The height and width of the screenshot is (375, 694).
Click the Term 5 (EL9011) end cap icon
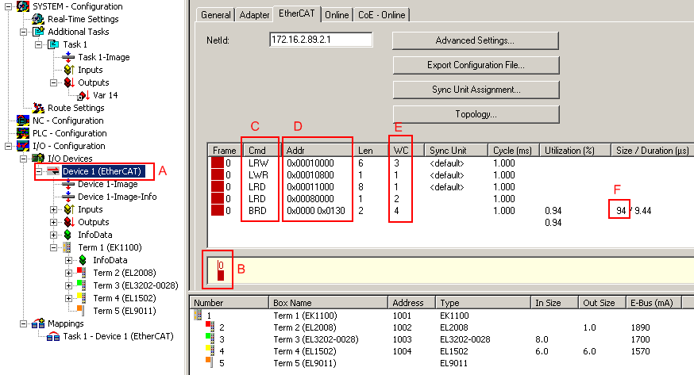coord(81,311)
